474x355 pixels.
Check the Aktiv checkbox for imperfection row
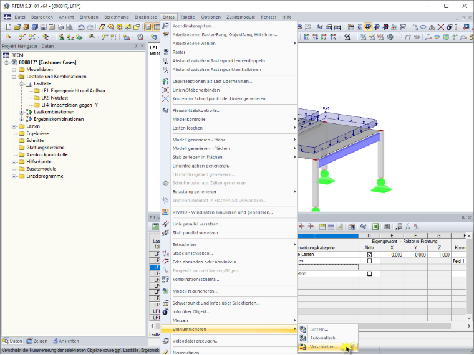click(369, 274)
